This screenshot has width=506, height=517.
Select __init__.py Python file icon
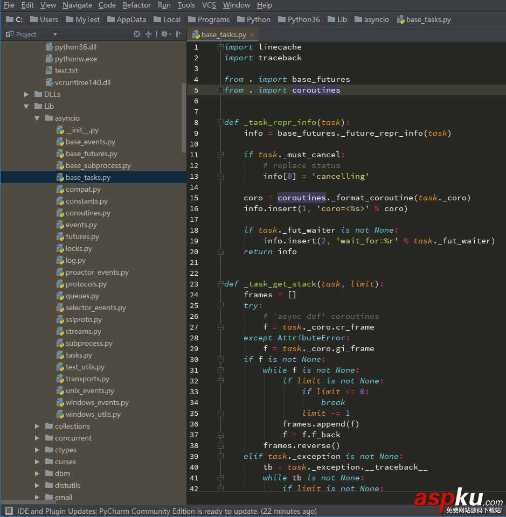60,130
